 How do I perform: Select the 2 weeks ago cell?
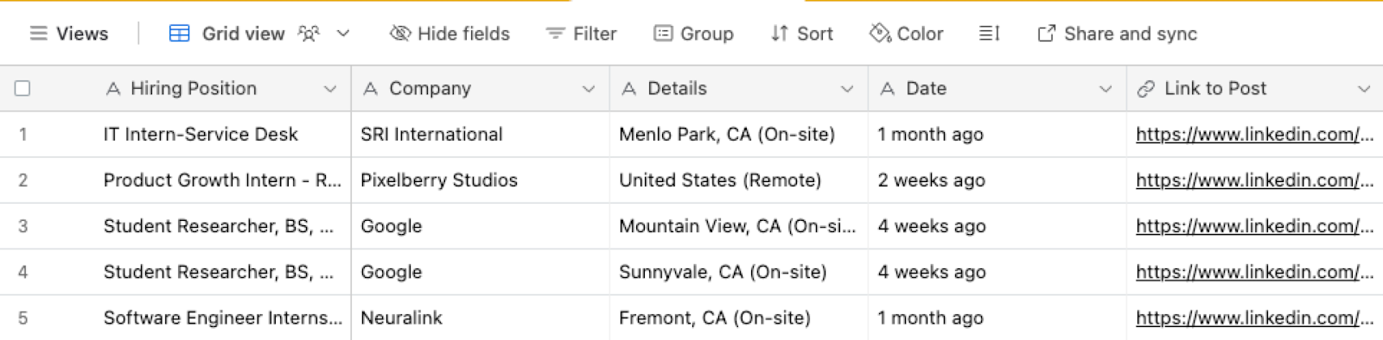[x=997, y=180]
